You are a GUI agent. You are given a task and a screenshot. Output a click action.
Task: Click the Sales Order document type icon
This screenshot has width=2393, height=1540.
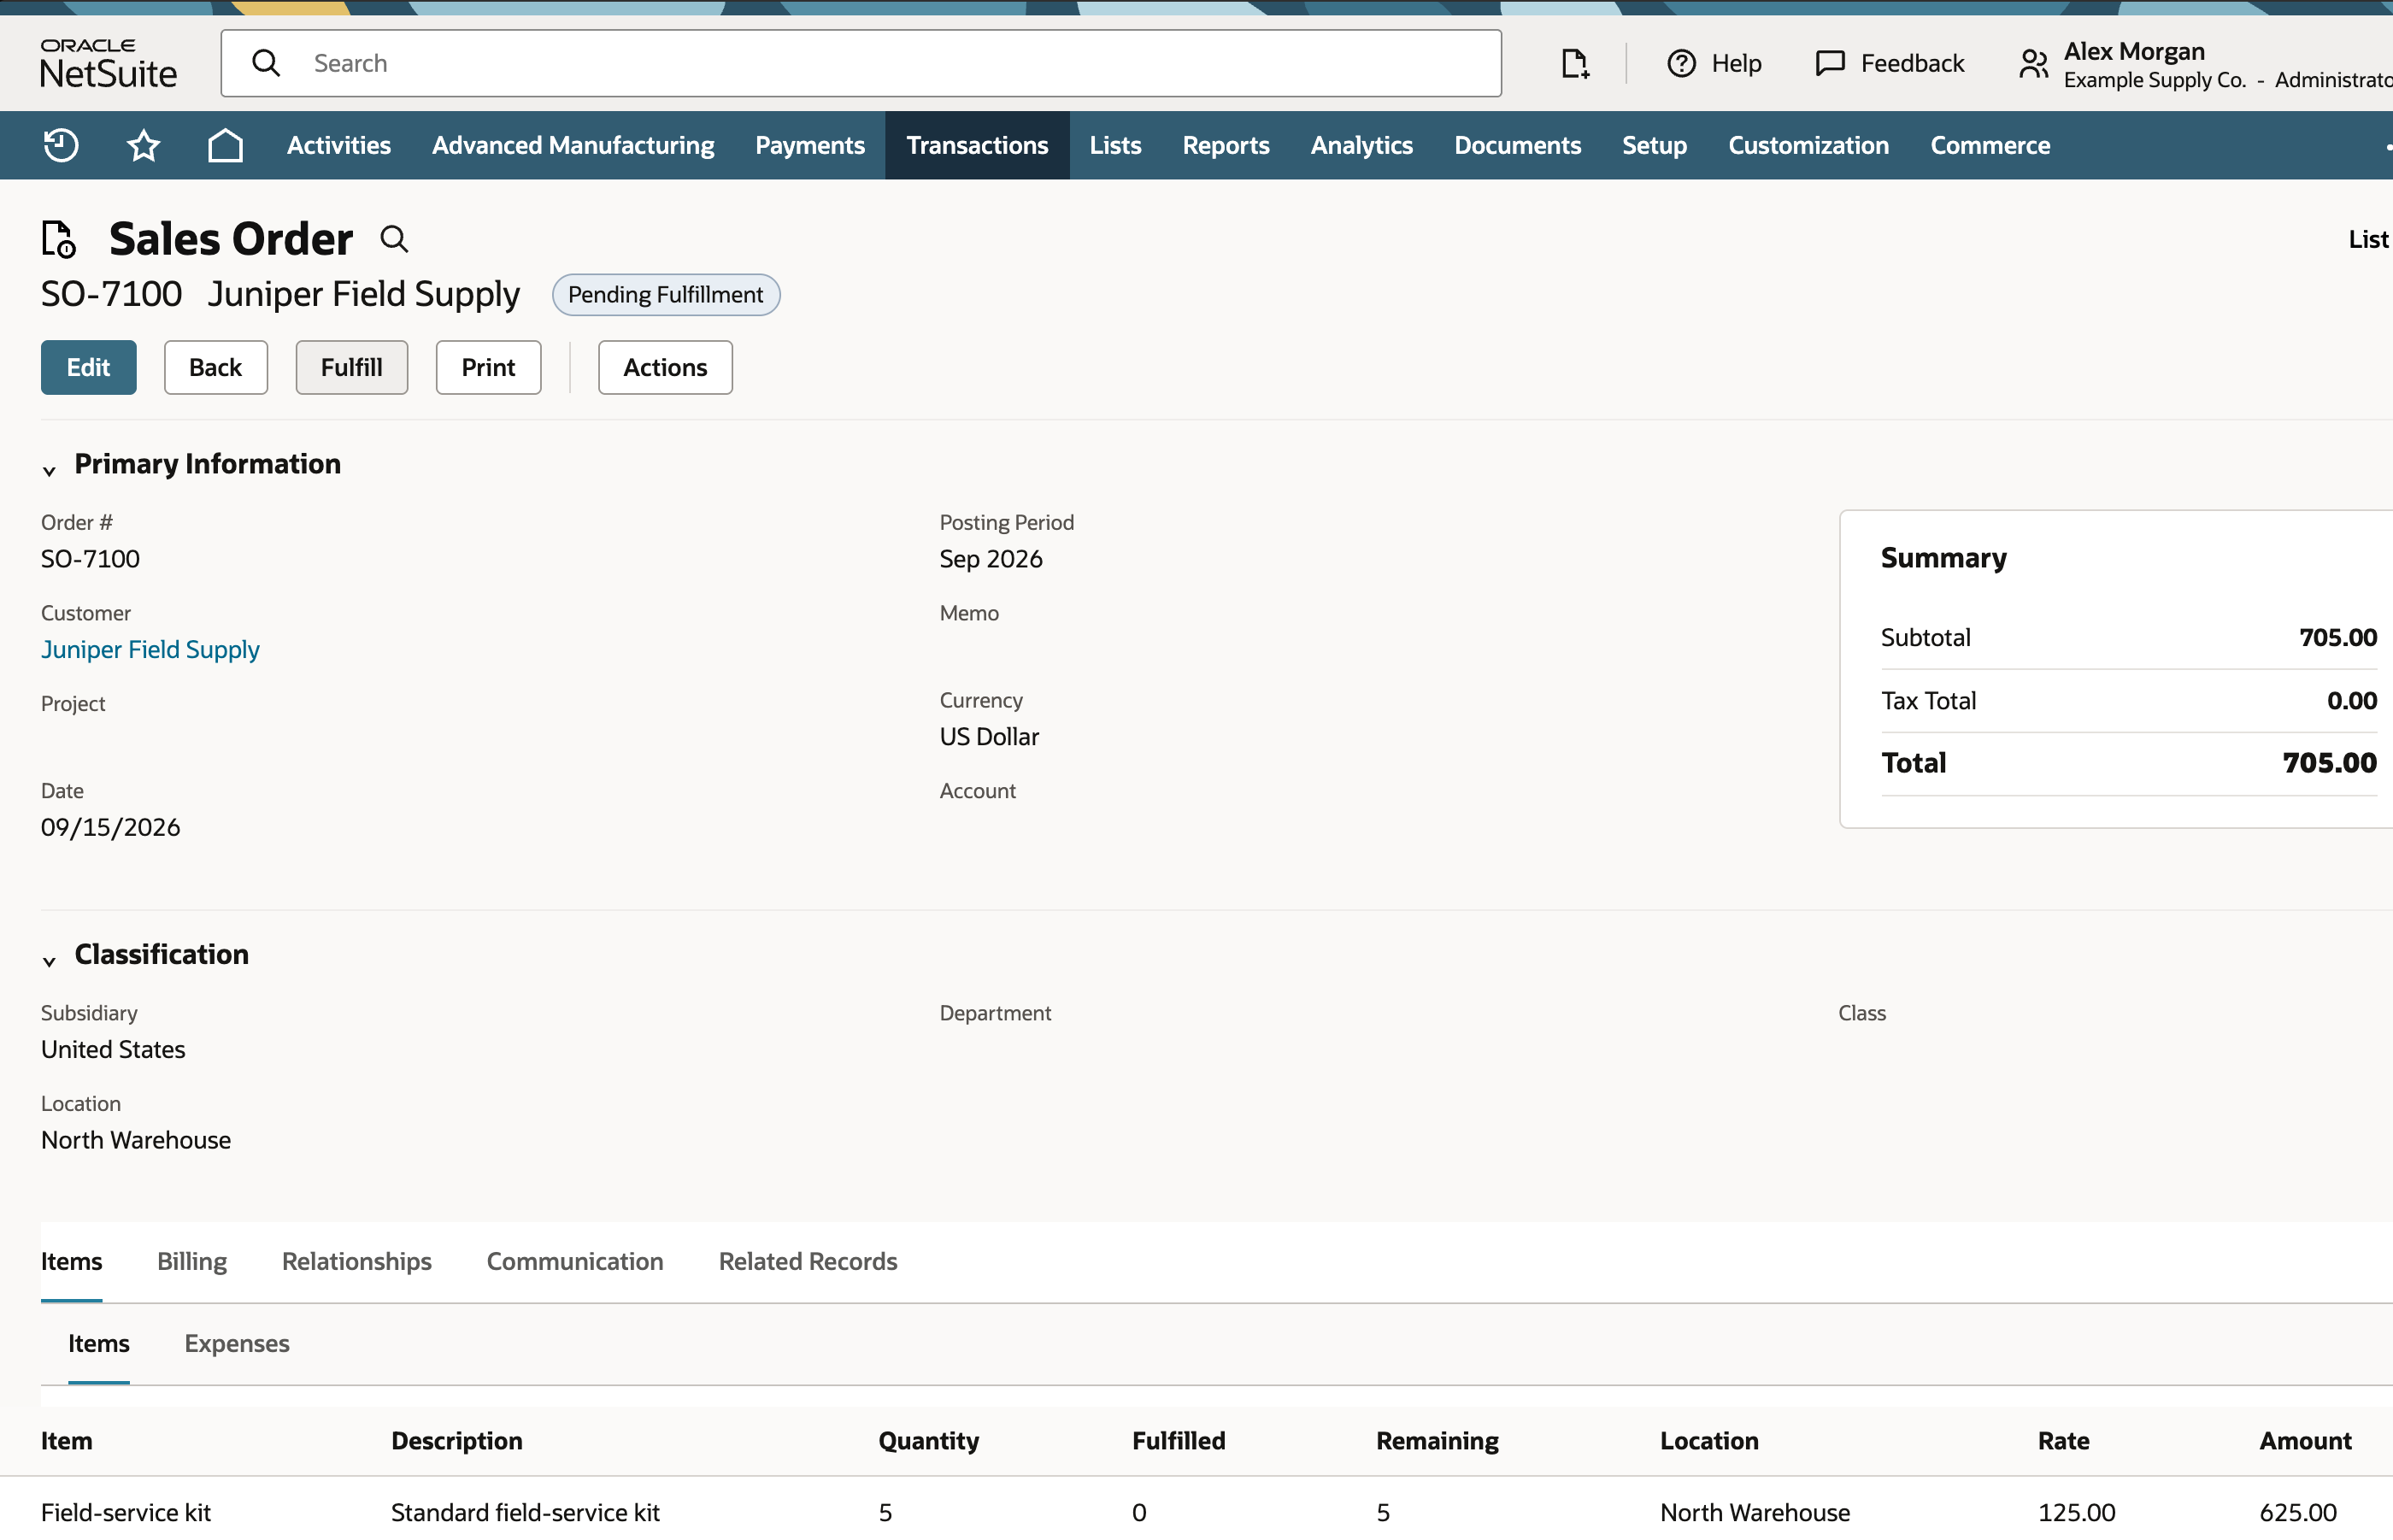(x=59, y=239)
